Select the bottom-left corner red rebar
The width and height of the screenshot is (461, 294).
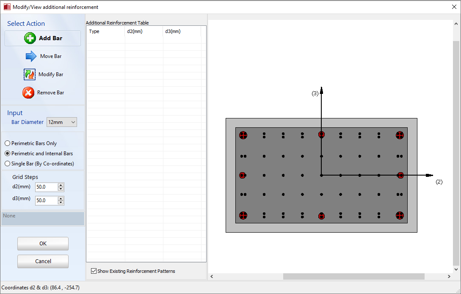tap(243, 216)
